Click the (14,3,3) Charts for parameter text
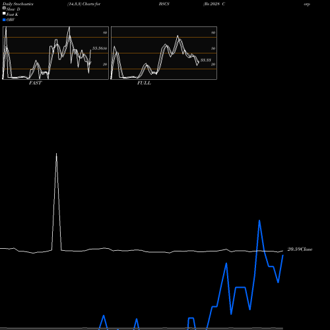Viewport: 330px width, 330px height. coord(84,4)
